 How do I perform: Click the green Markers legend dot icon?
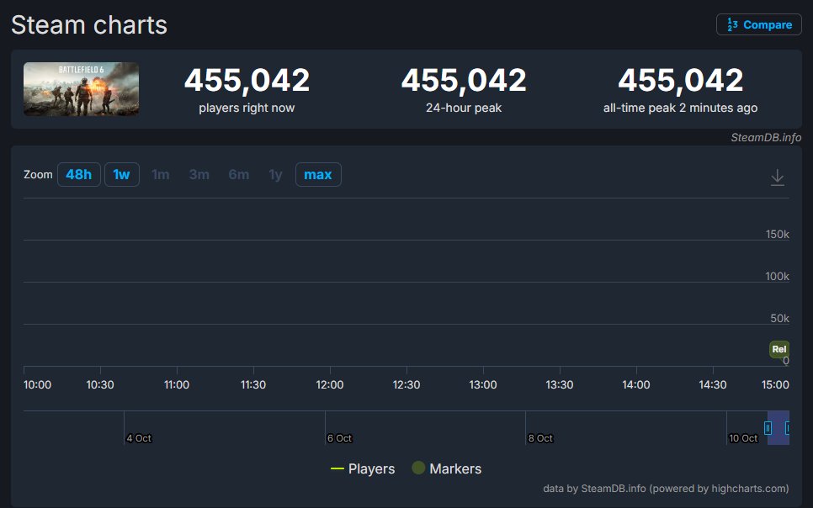418,468
